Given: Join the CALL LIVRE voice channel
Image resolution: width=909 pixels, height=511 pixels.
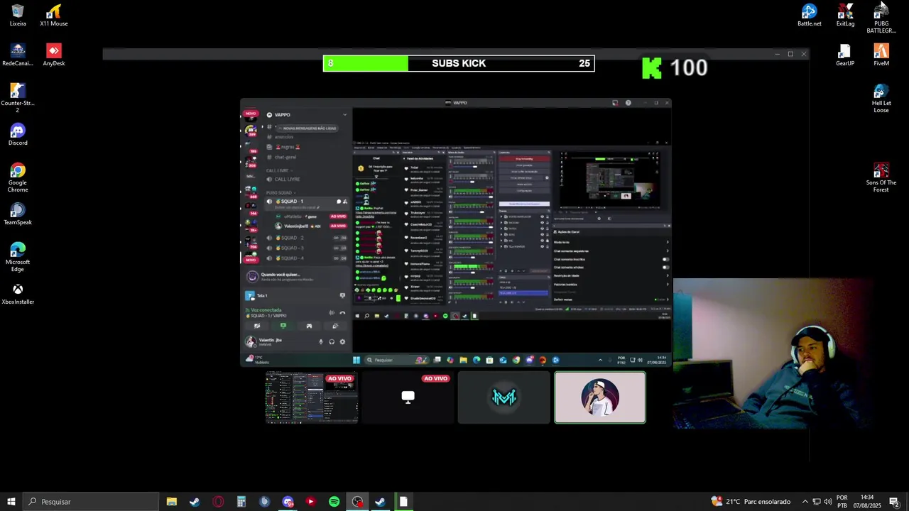Looking at the screenshot, I should (287, 180).
